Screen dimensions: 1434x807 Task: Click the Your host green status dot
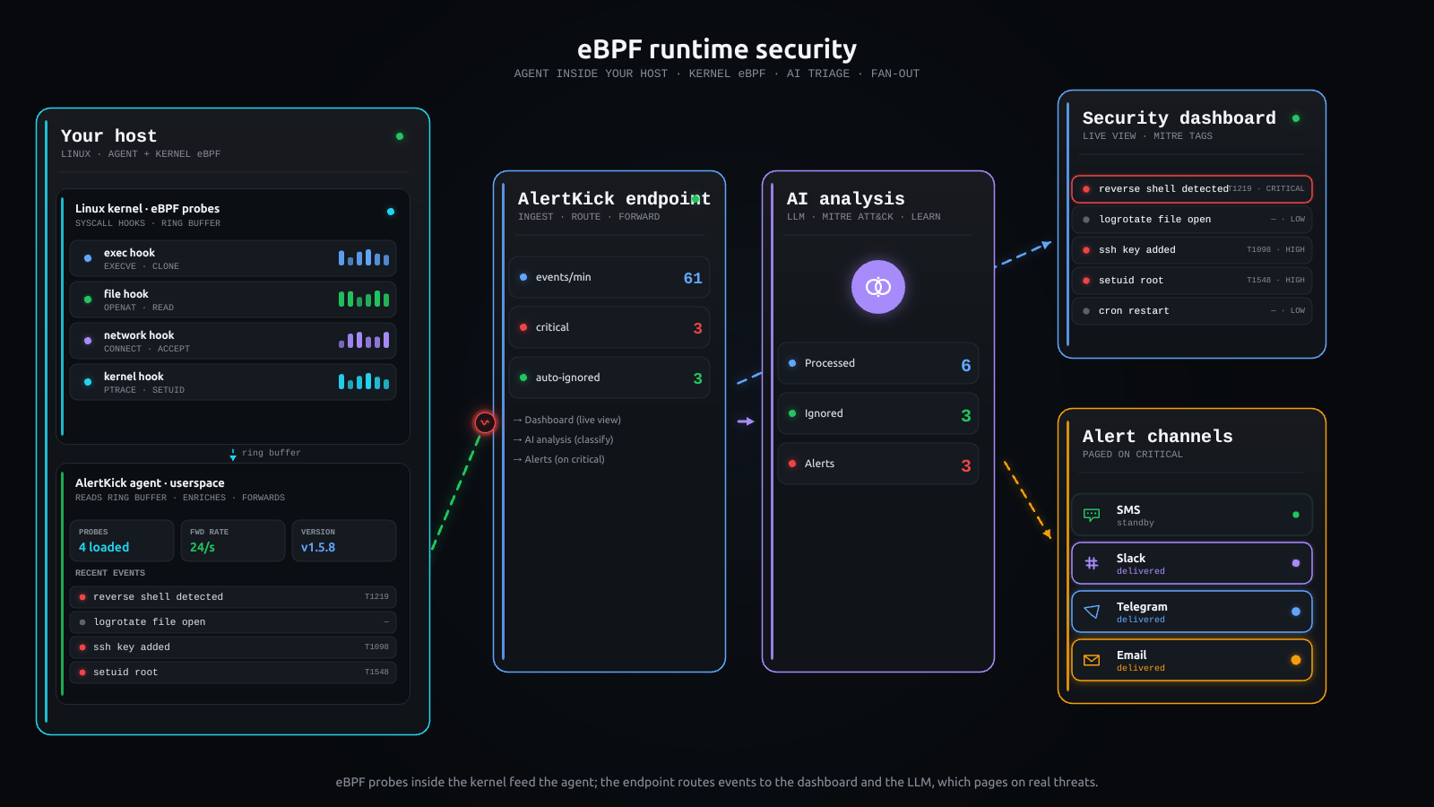400,136
